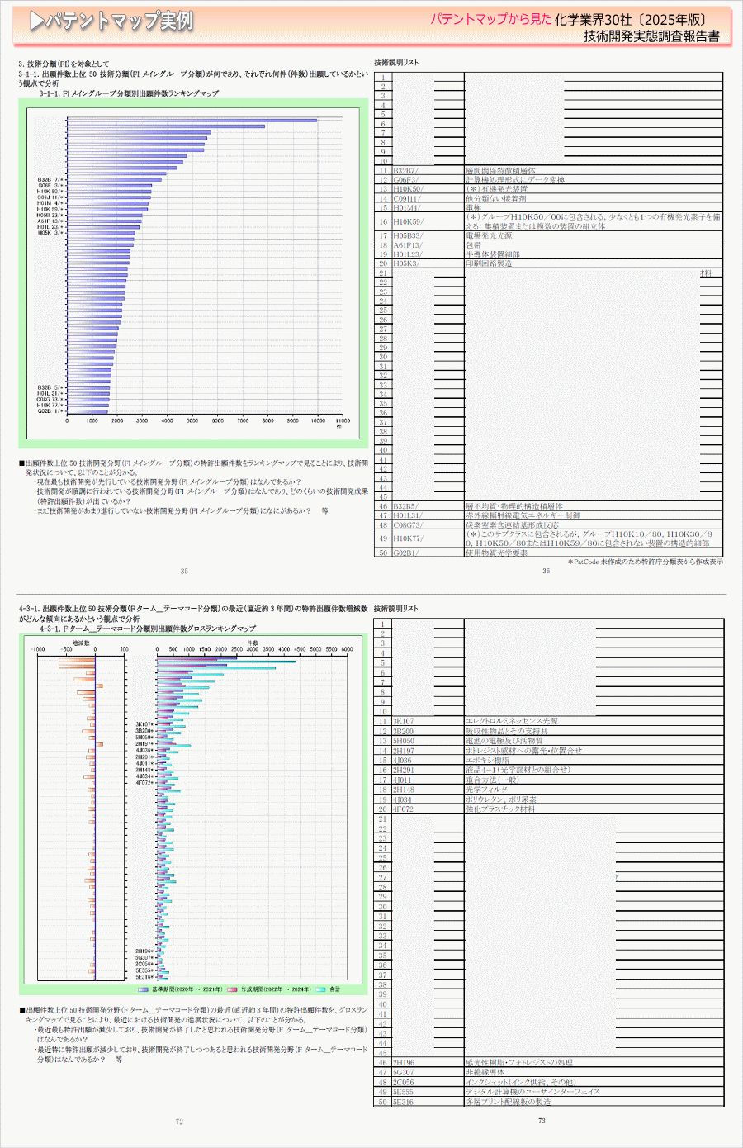
Task: Click page number 73
Action: [542, 1121]
